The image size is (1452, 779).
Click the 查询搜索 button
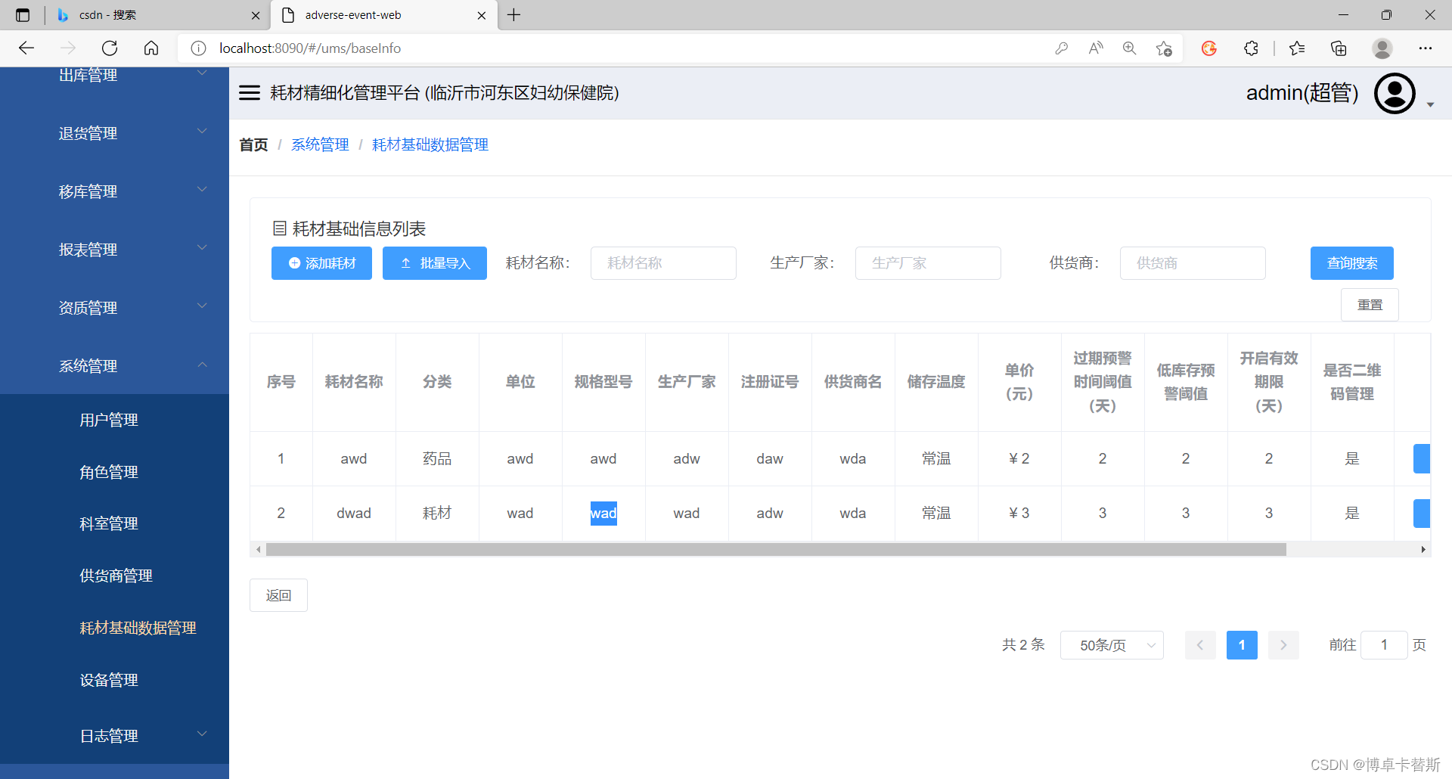[x=1352, y=263]
